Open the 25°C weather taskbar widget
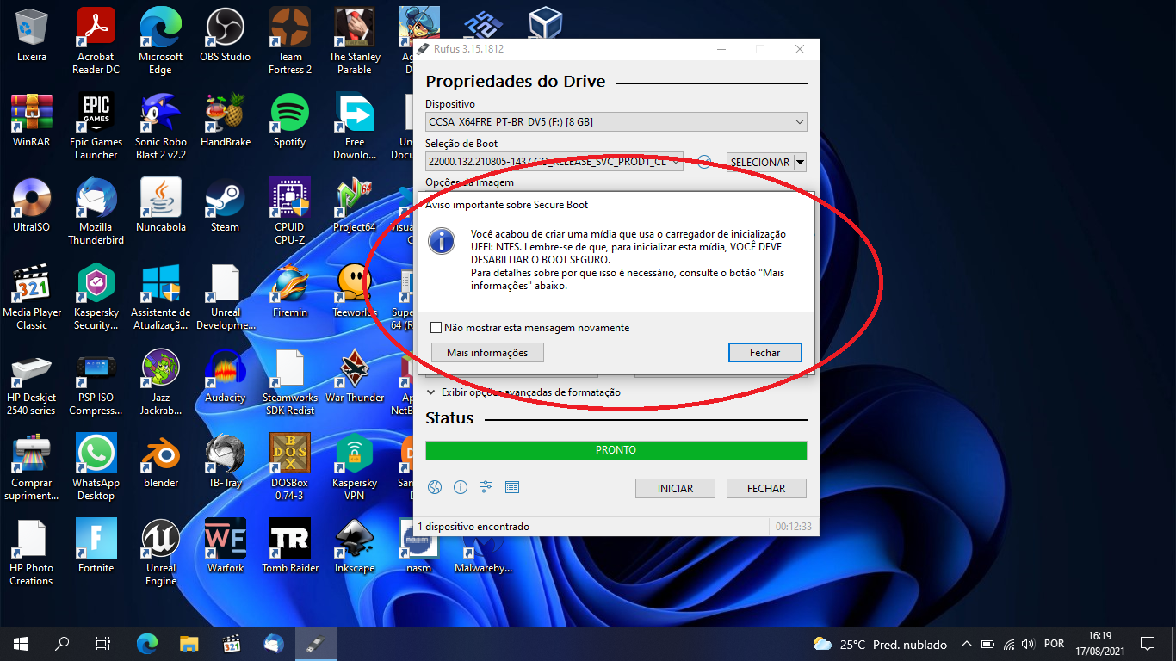Screen dimensions: 1176x661 880,644
